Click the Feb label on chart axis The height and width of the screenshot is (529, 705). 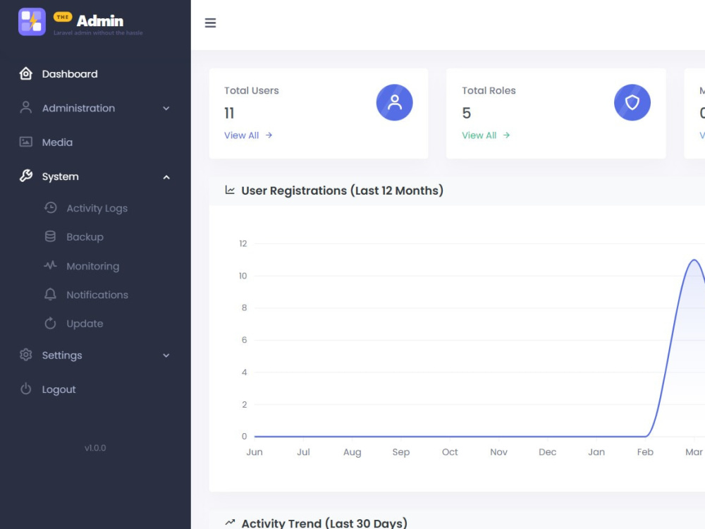(645, 452)
